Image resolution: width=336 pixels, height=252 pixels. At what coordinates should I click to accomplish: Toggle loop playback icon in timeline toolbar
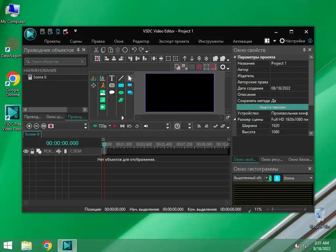tap(137, 126)
